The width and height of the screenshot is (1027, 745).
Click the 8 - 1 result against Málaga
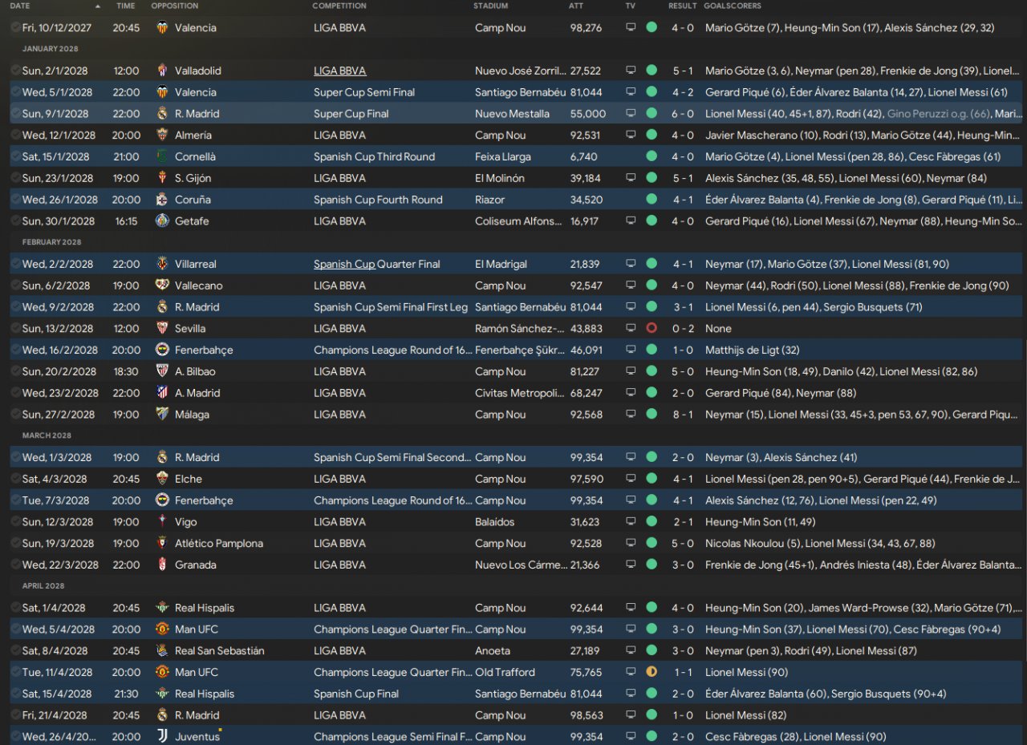coord(683,415)
